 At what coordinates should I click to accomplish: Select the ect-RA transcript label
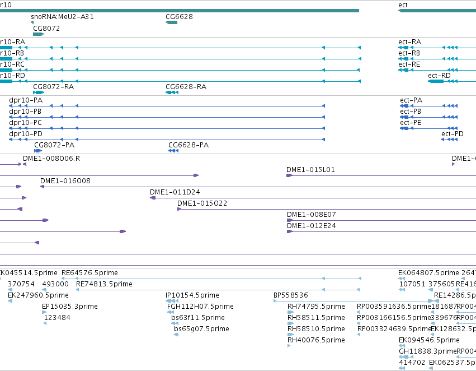coord(410,42)
